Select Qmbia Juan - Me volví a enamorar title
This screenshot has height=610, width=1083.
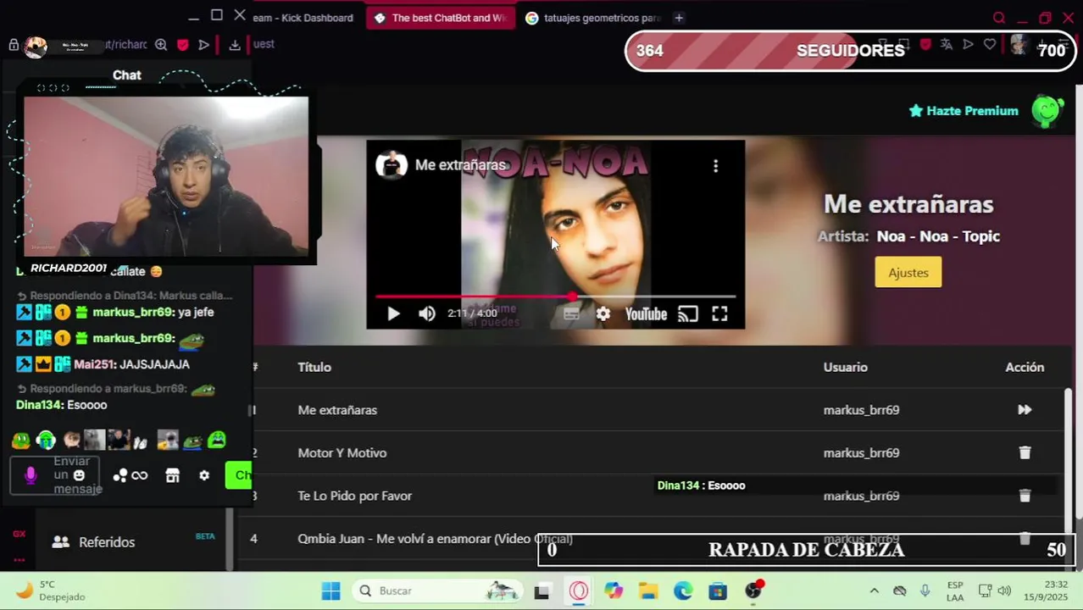pos(435,539)
